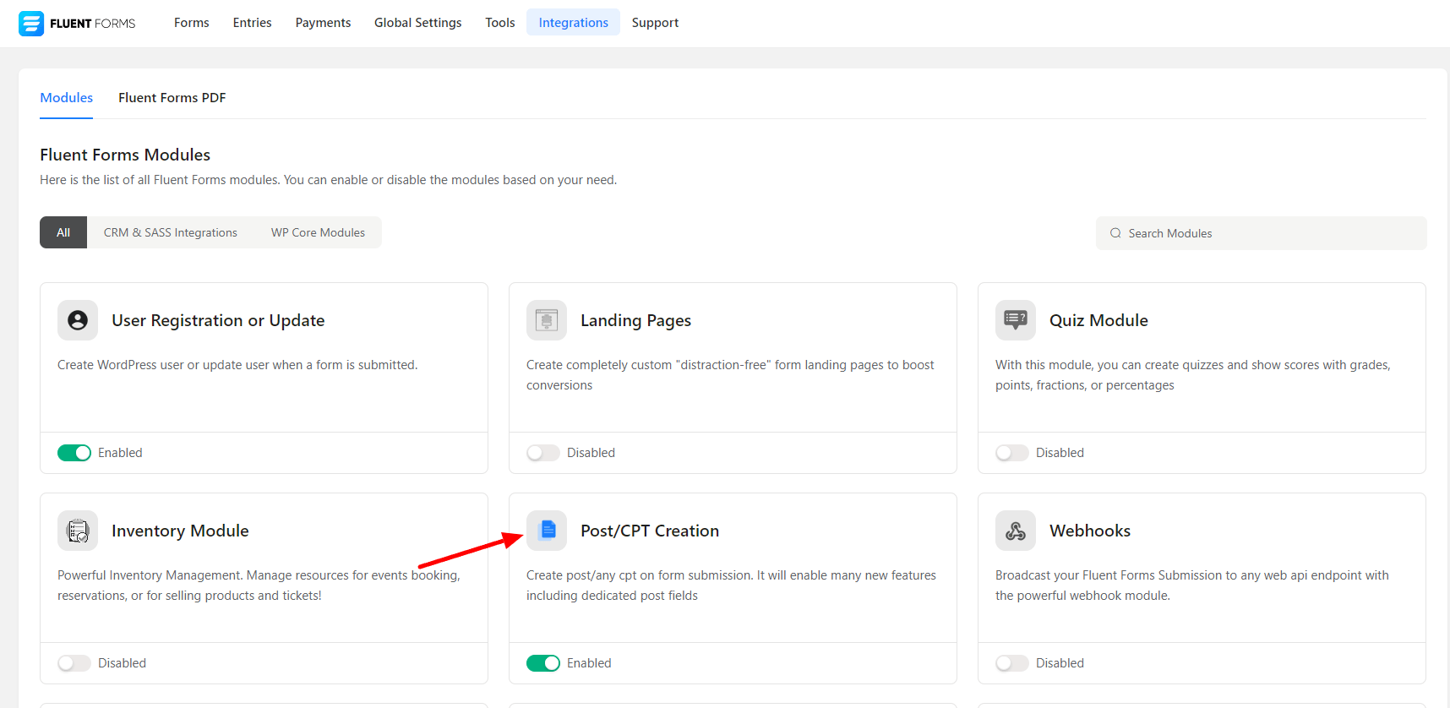Click the Landing Pages module icon
This screenshot has height=708, width=1450.
coord(547,320)
